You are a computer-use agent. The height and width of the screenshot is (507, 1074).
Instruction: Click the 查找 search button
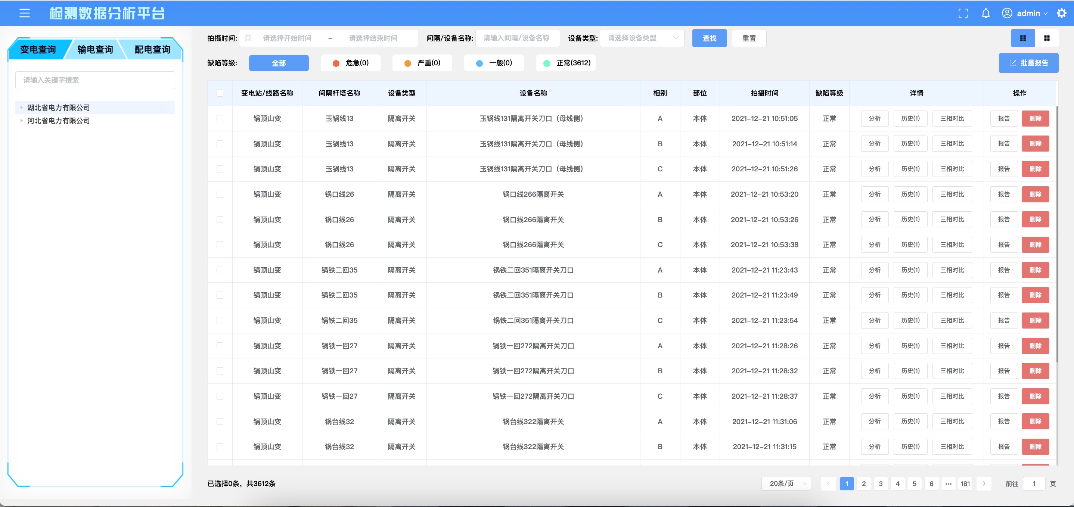[x=710, y=38]
